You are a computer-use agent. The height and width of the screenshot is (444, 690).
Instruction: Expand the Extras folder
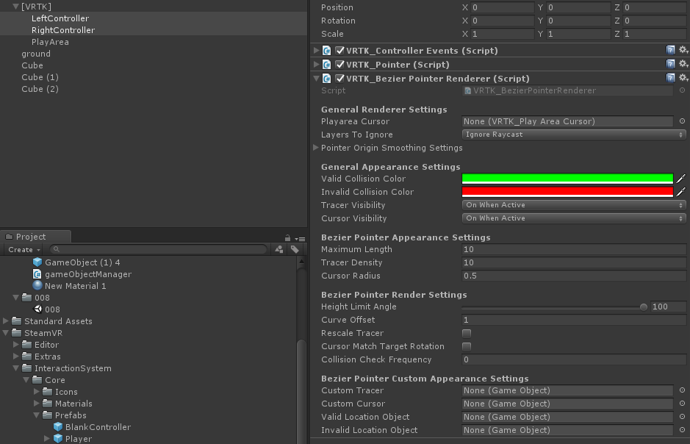click(16, 357)
